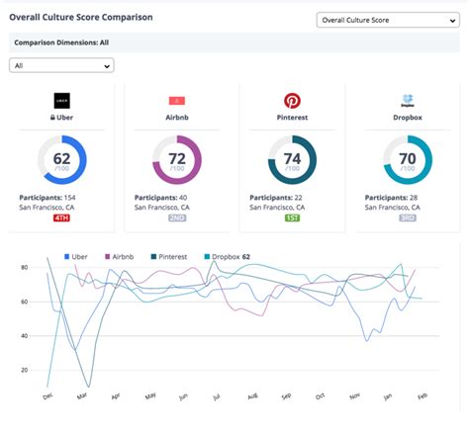Click the Airbnb logo icon
Image resolution: width=469 pixels, height=433 pixels.
[x=177, y=101]
